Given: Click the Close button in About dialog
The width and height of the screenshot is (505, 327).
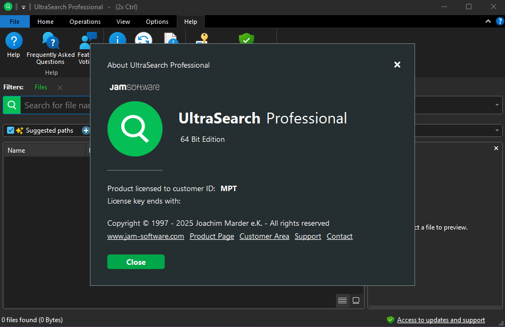Looking at the screenshot, I should click(136, 261).
